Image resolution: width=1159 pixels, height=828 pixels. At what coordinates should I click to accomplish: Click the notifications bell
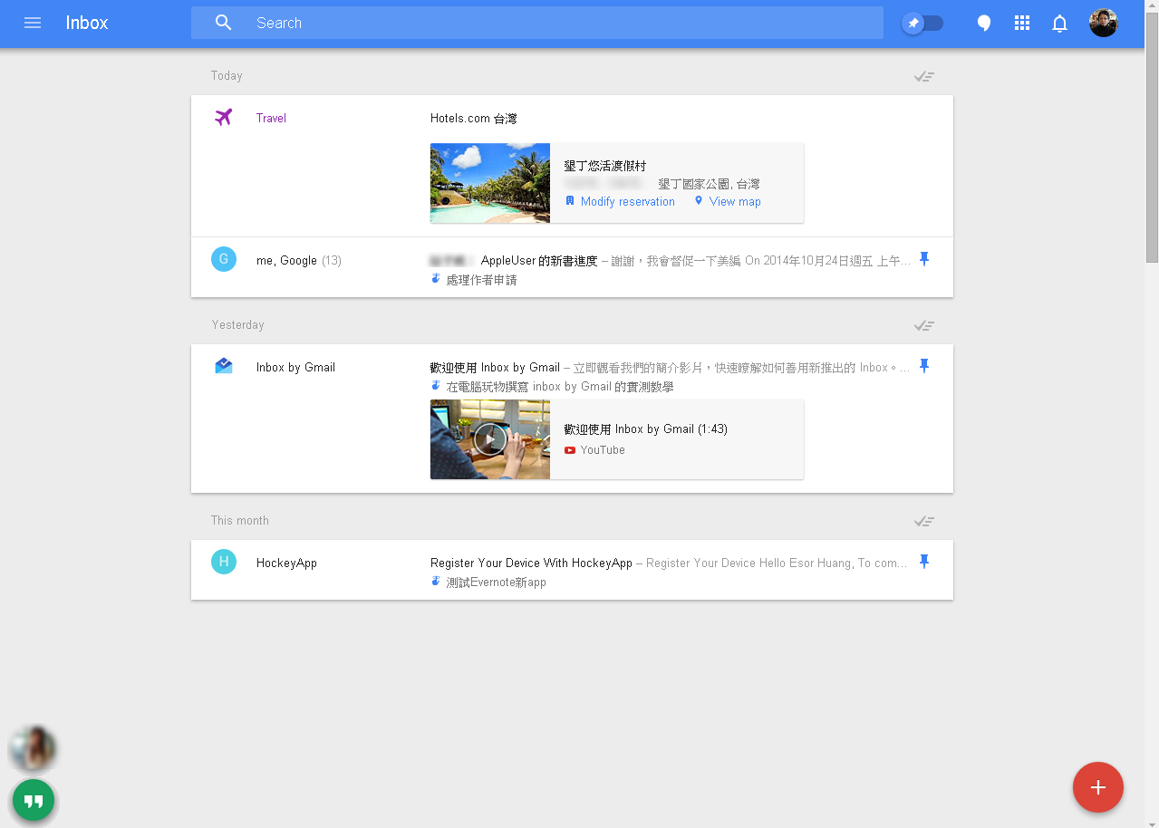coord(1059,23)
